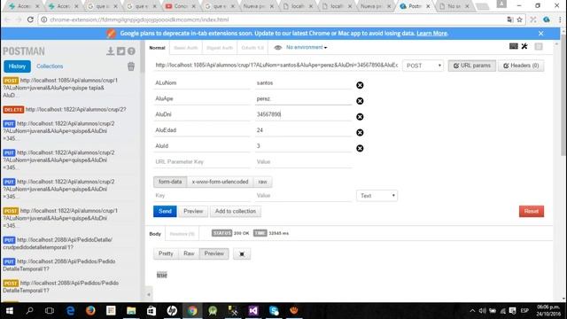Open the Text type dropdown for form-data
This screenshot has height=319, width=567.
[377, 195]
